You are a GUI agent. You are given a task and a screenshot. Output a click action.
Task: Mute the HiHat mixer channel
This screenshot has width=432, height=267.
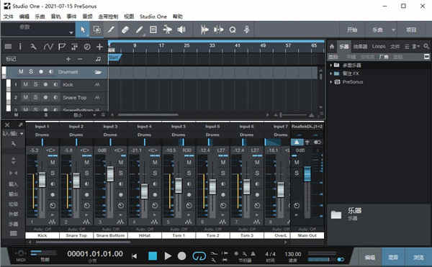tap(155, 163)
